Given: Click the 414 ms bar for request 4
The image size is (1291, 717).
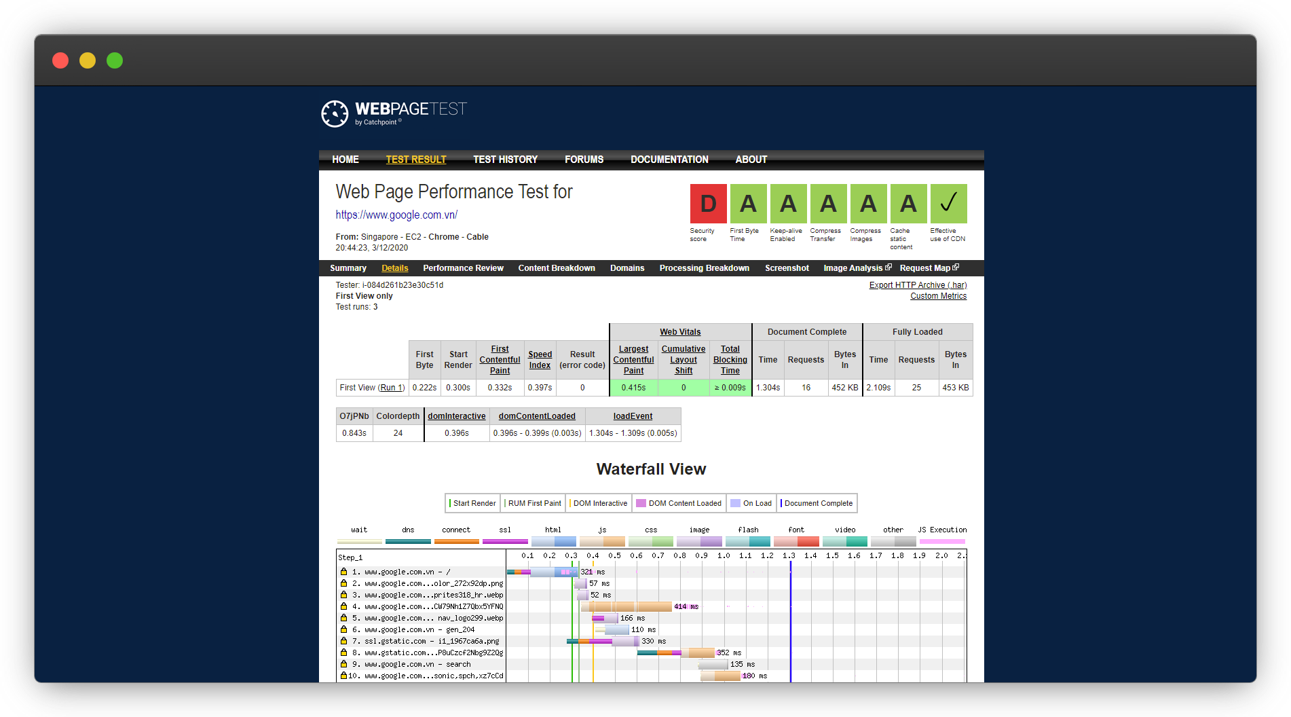Looking at the screenshot, I should tap(626, 606).
